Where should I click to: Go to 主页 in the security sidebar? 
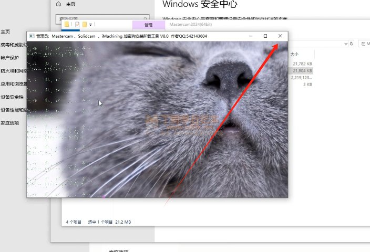[x=5, y=32]
